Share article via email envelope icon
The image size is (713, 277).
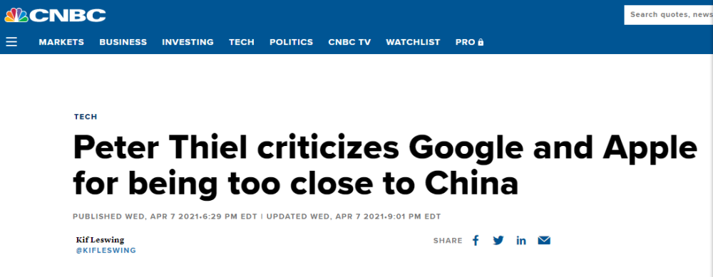point(544,240)
